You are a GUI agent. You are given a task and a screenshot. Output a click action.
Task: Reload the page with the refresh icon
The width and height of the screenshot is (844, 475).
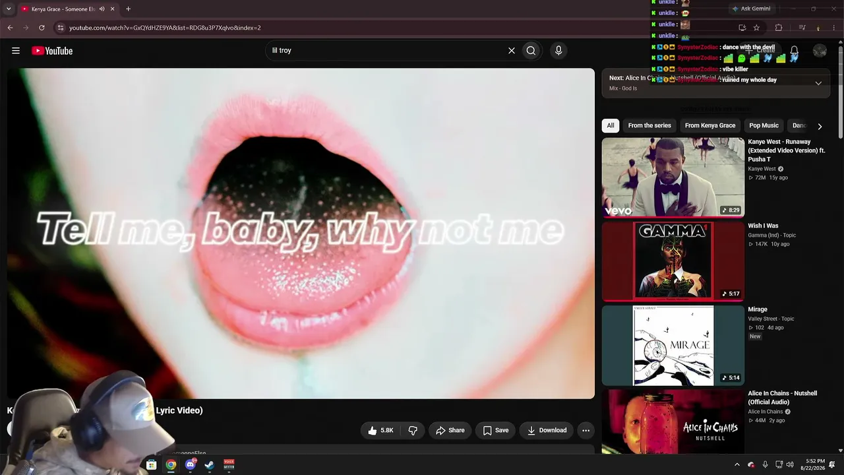(x=42, y=28)
